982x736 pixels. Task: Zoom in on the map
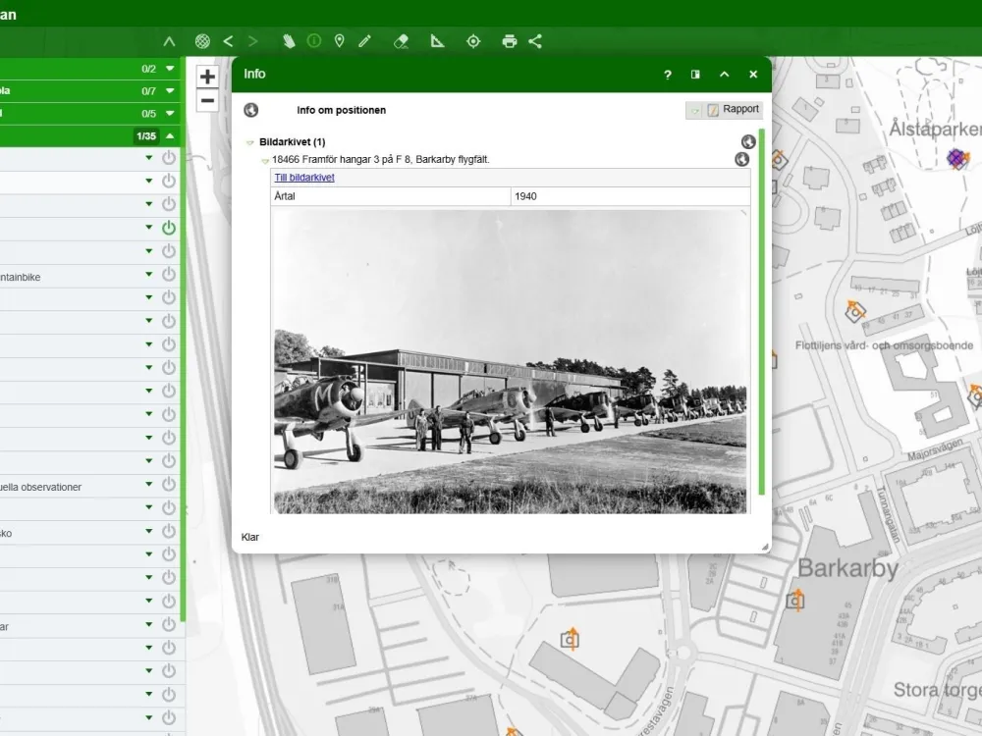(x=207, y=77)
